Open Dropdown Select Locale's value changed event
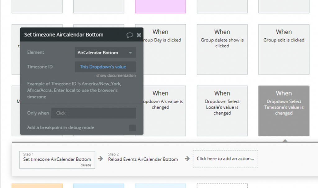The width and height of the screenshot is (318, 188). coord(222,111)
